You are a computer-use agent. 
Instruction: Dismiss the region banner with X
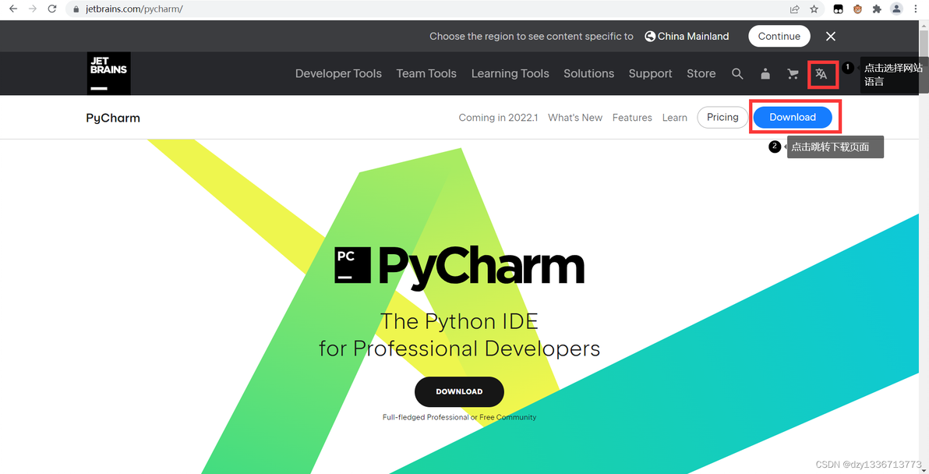[831, 36]
